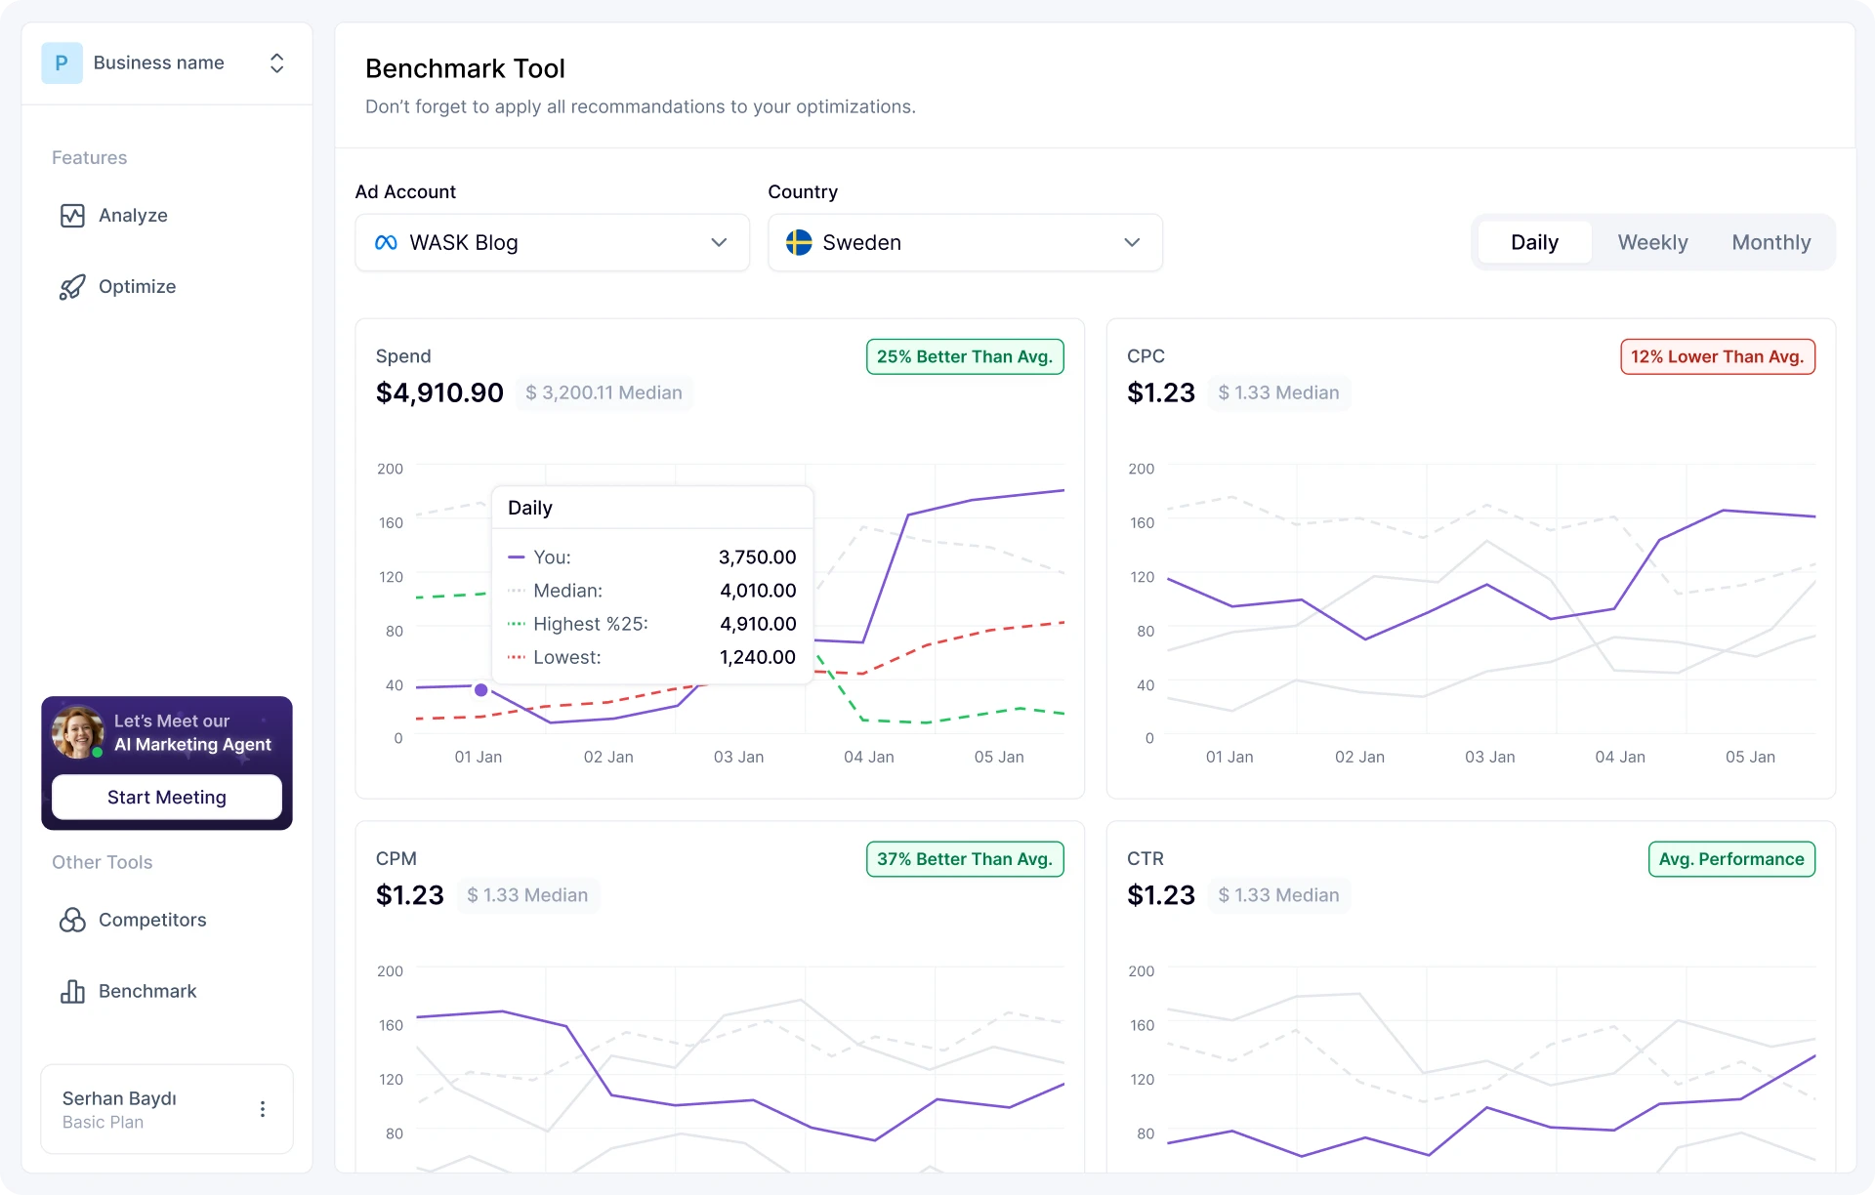Screen dimensions: 1875x1195
Task: Click the CPC $ 1.33 Median label
Action: [1278, 392]
